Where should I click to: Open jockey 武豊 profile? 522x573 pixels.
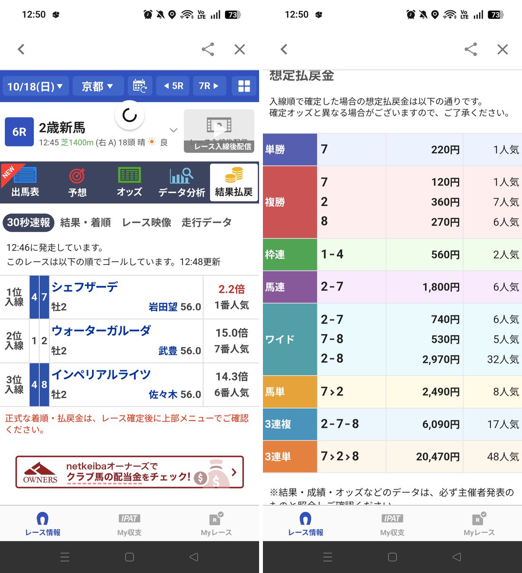click(x=168, y=351)
